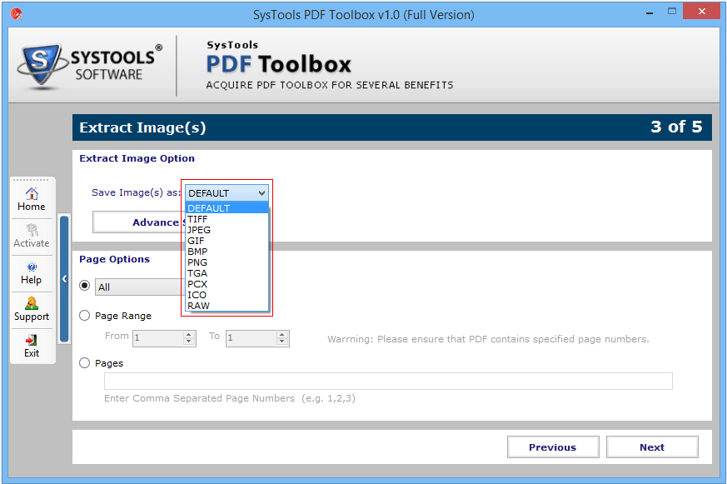Click the '3 of 5' step indicator
Screen dimensions: 727x484
coord(676,127)
